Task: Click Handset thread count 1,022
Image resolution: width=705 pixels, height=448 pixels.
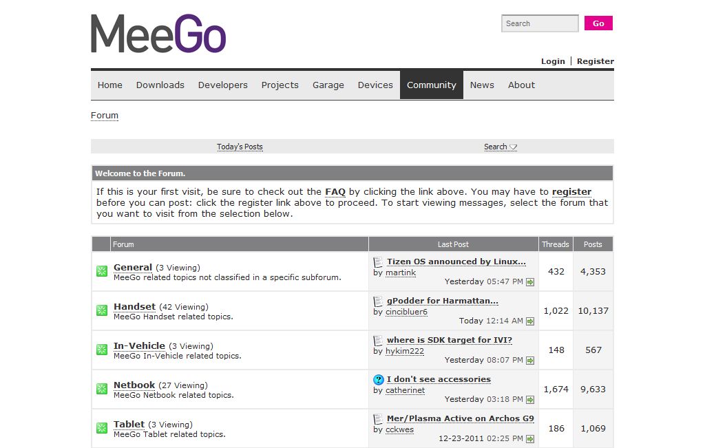Action: tap(556, 310)
